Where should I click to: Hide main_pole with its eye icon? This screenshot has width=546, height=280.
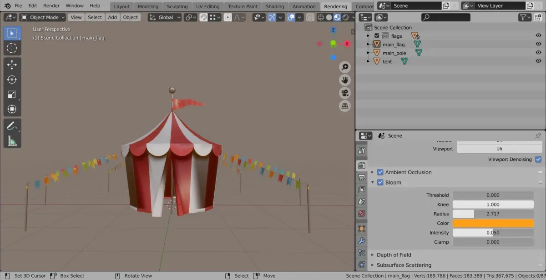point(538,53)
